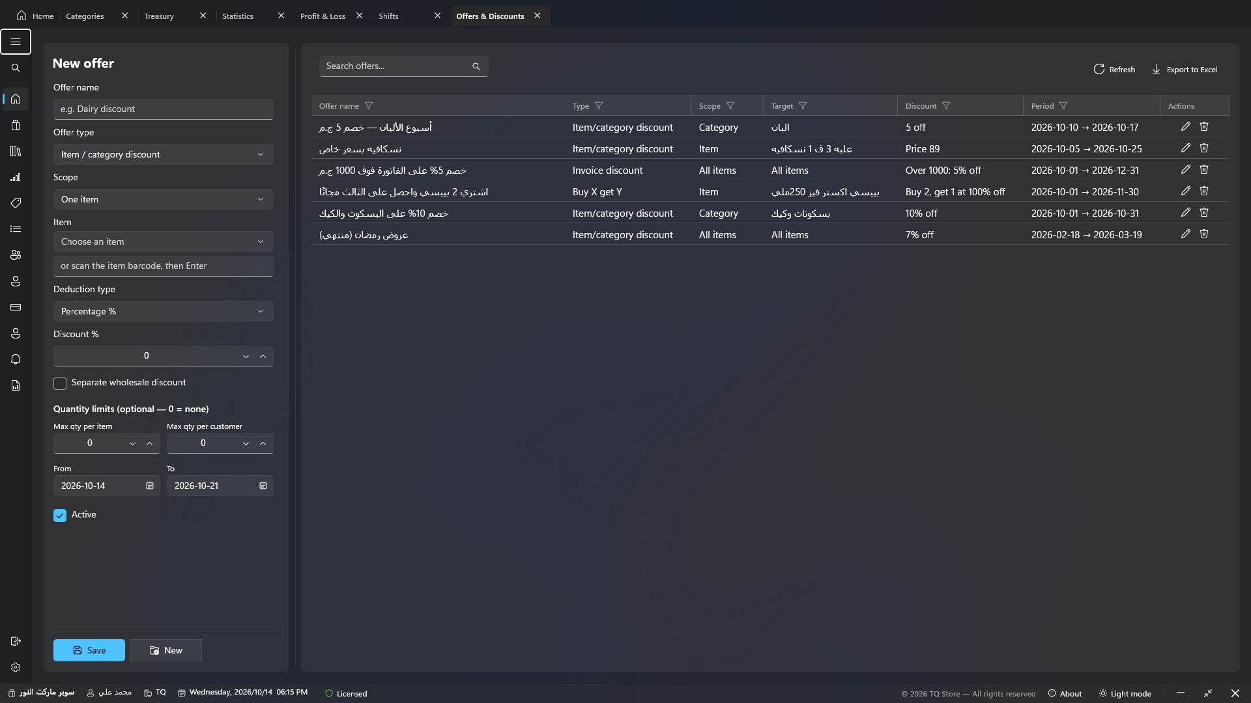Open the offers tag icon in sidebar
Image resolution: width=1251 pixels, height=703 pixels.
click(x=16, y=203)
